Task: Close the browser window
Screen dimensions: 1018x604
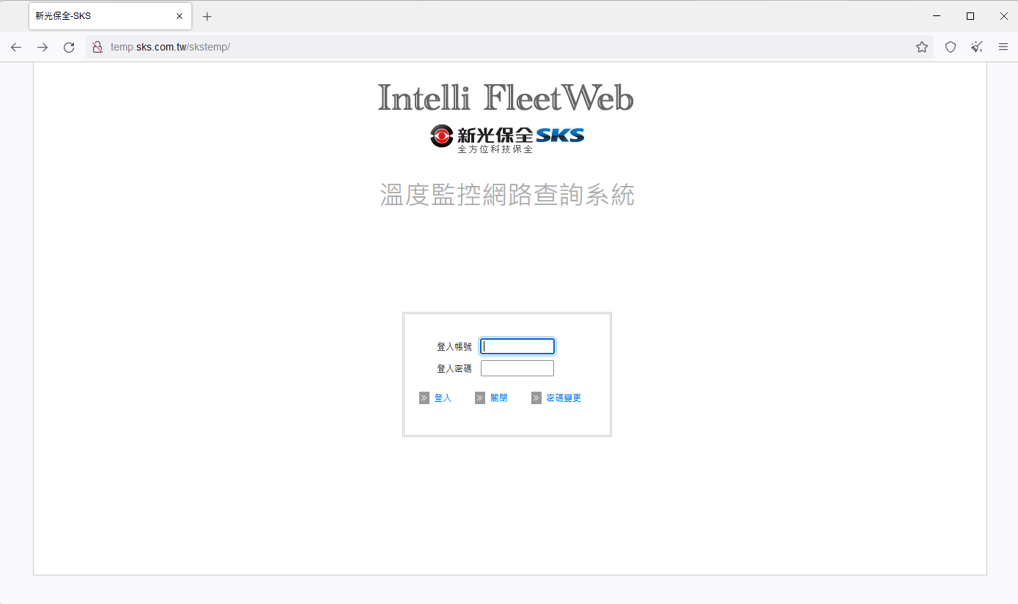Action: (1004, 16)
